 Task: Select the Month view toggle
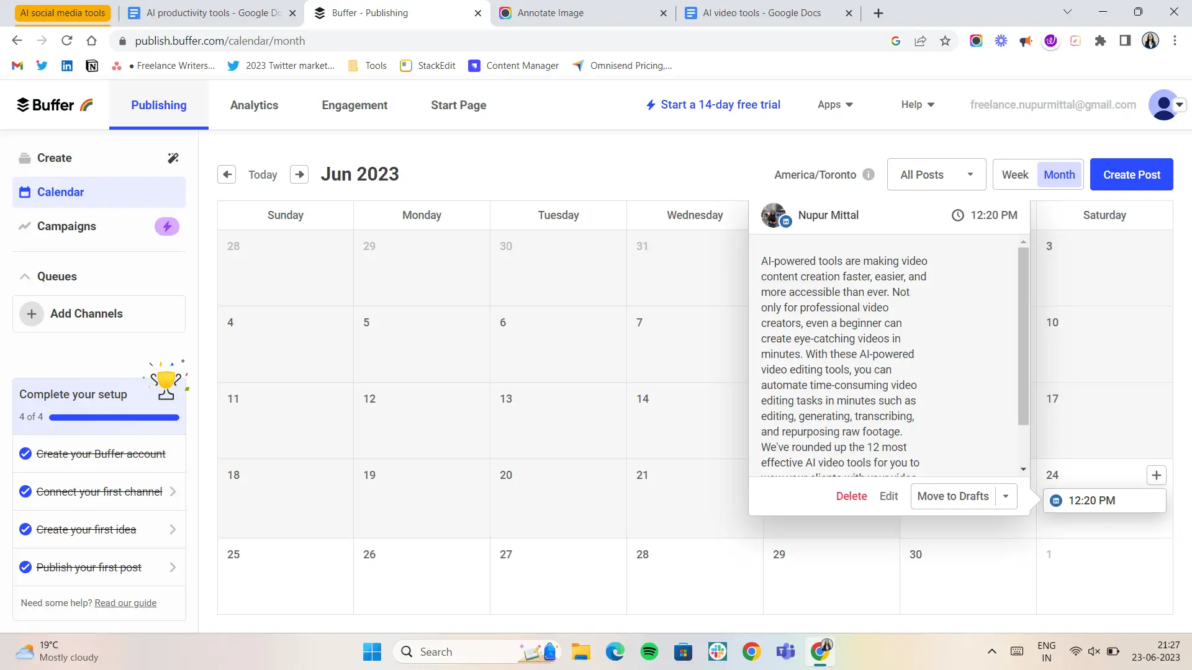pos(1059,175)
